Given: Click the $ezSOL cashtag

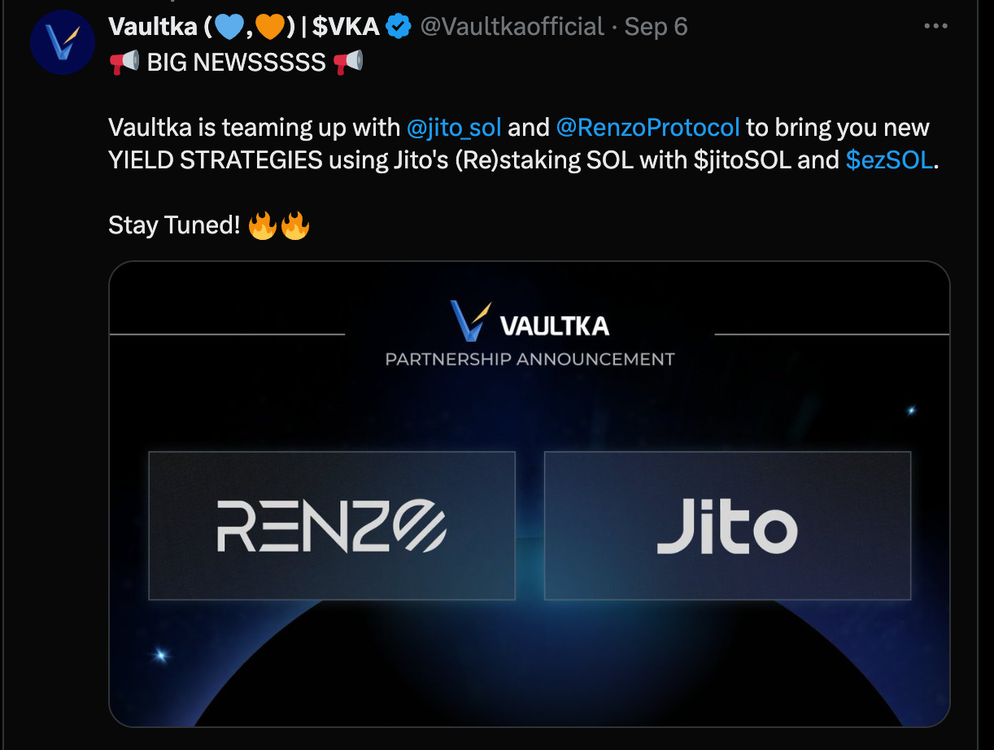Looking at the screenshot, I should click(889, 159).
